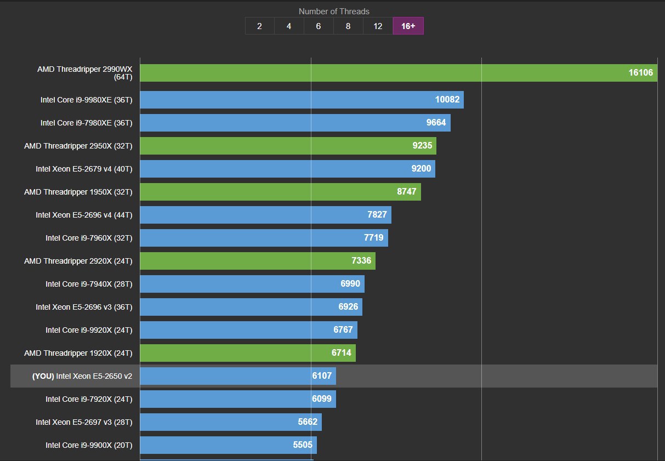This screenshot has width=665, height=461.
Task: Click the score value 9664
Action: 436,123
